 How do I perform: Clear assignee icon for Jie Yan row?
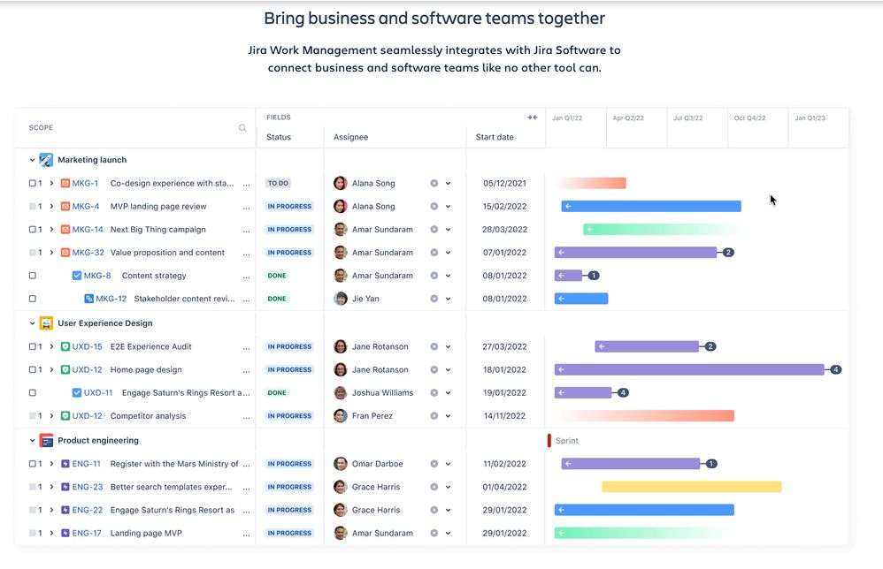pos(434,299)
